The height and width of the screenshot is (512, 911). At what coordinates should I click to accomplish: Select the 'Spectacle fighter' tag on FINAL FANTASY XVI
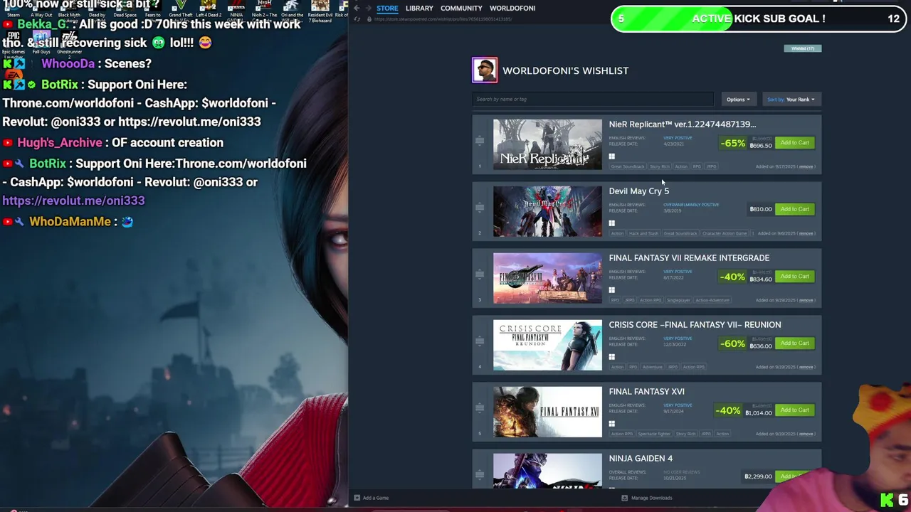click(654, 434)
